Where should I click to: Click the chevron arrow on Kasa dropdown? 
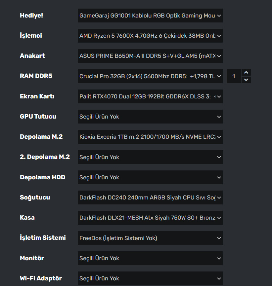pyautogui.click(x=219, y=218)
